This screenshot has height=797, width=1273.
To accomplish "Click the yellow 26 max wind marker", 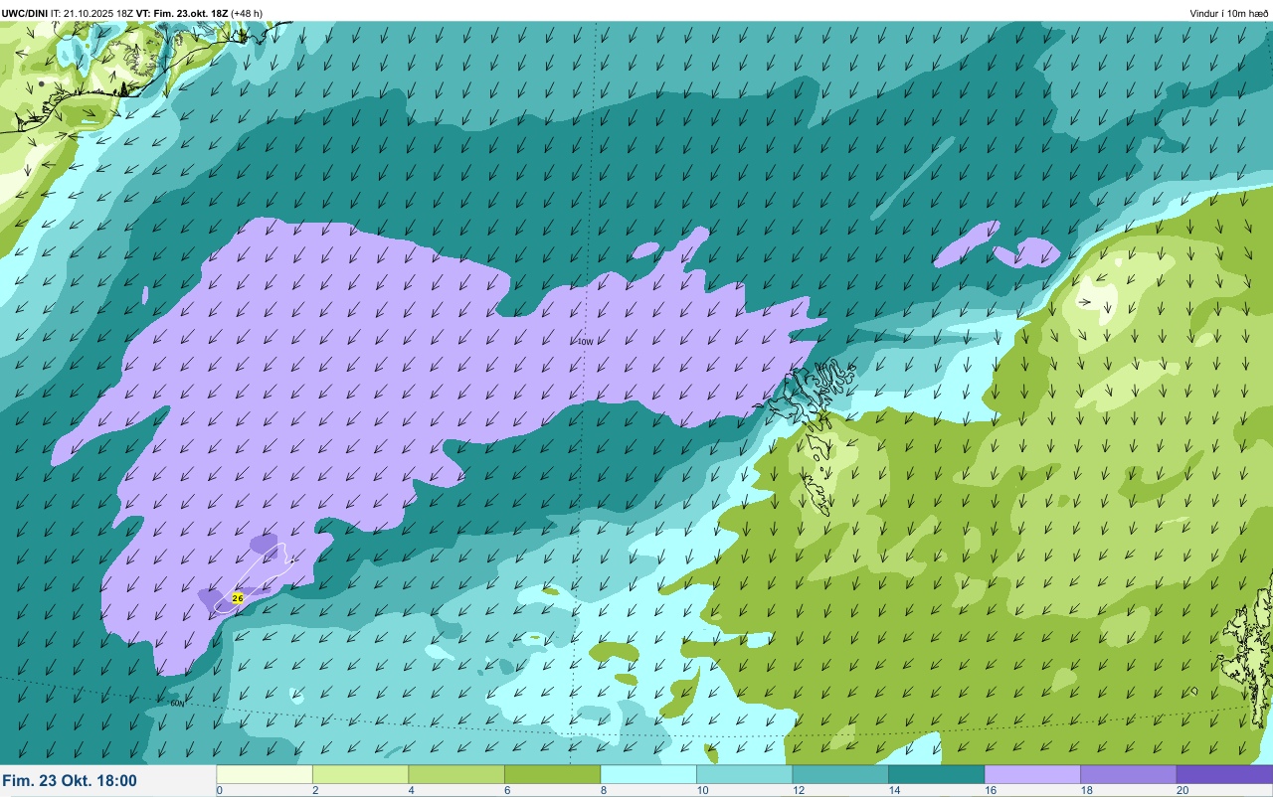I will [238, 598].
